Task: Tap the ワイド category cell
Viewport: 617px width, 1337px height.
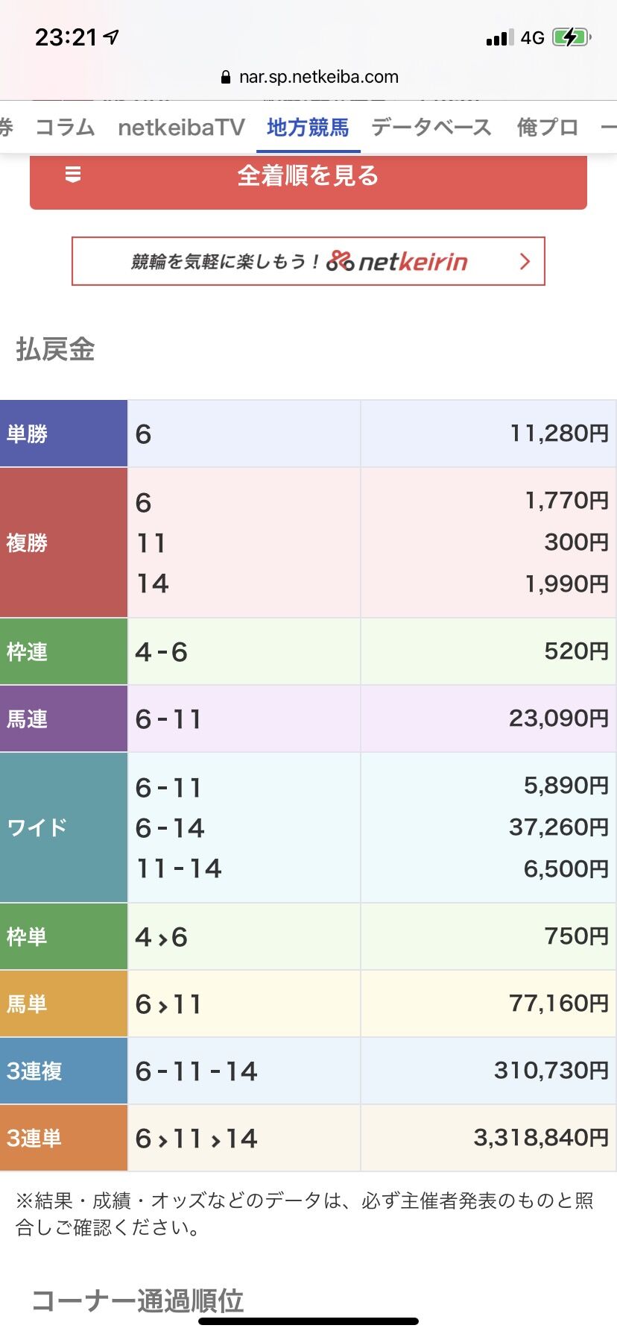Action: [x=64, y=827]
